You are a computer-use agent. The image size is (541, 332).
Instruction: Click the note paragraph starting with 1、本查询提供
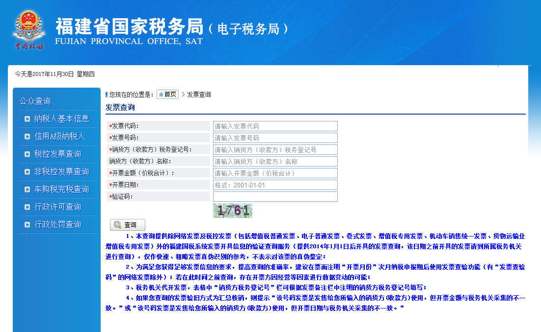click(x=315, y=246)
